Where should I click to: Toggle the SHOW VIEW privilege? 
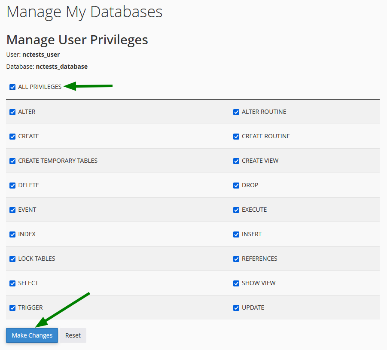coord(236,283)
